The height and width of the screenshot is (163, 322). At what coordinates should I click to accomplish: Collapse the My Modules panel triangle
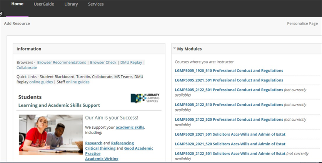pos(174,48)
